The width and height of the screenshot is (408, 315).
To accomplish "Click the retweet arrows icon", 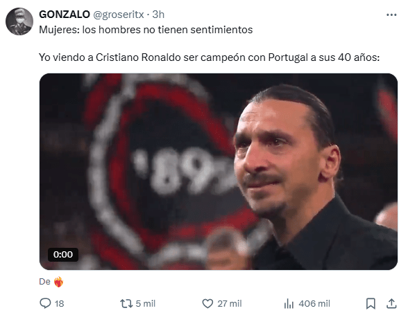I will (126, 303).
